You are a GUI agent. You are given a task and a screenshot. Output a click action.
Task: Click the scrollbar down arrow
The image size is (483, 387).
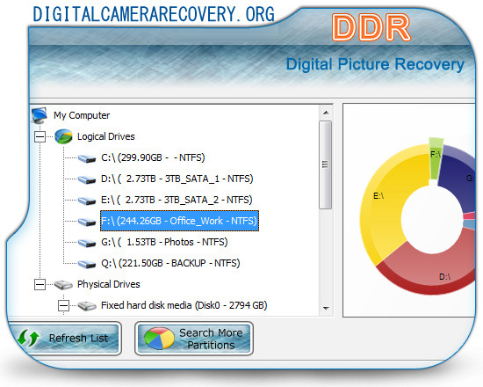click(326, 309)
